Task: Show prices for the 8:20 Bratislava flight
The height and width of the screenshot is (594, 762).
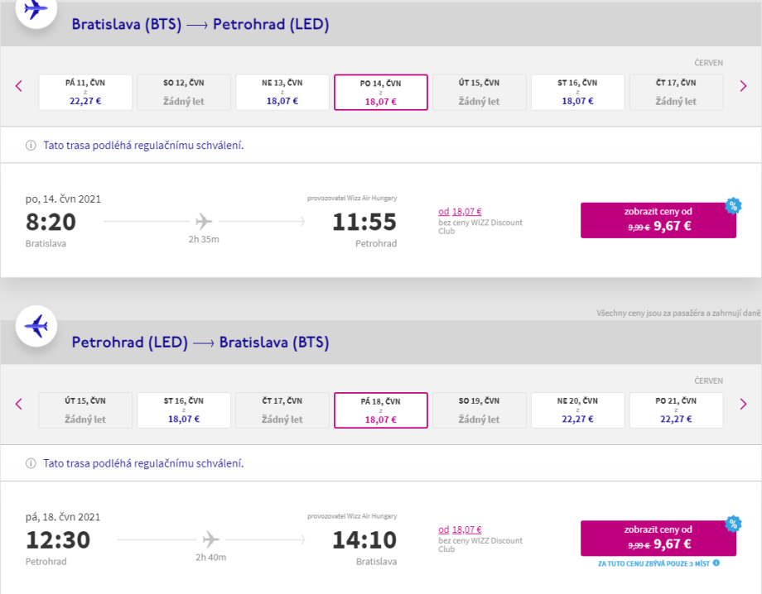Action: click(658, 220)
